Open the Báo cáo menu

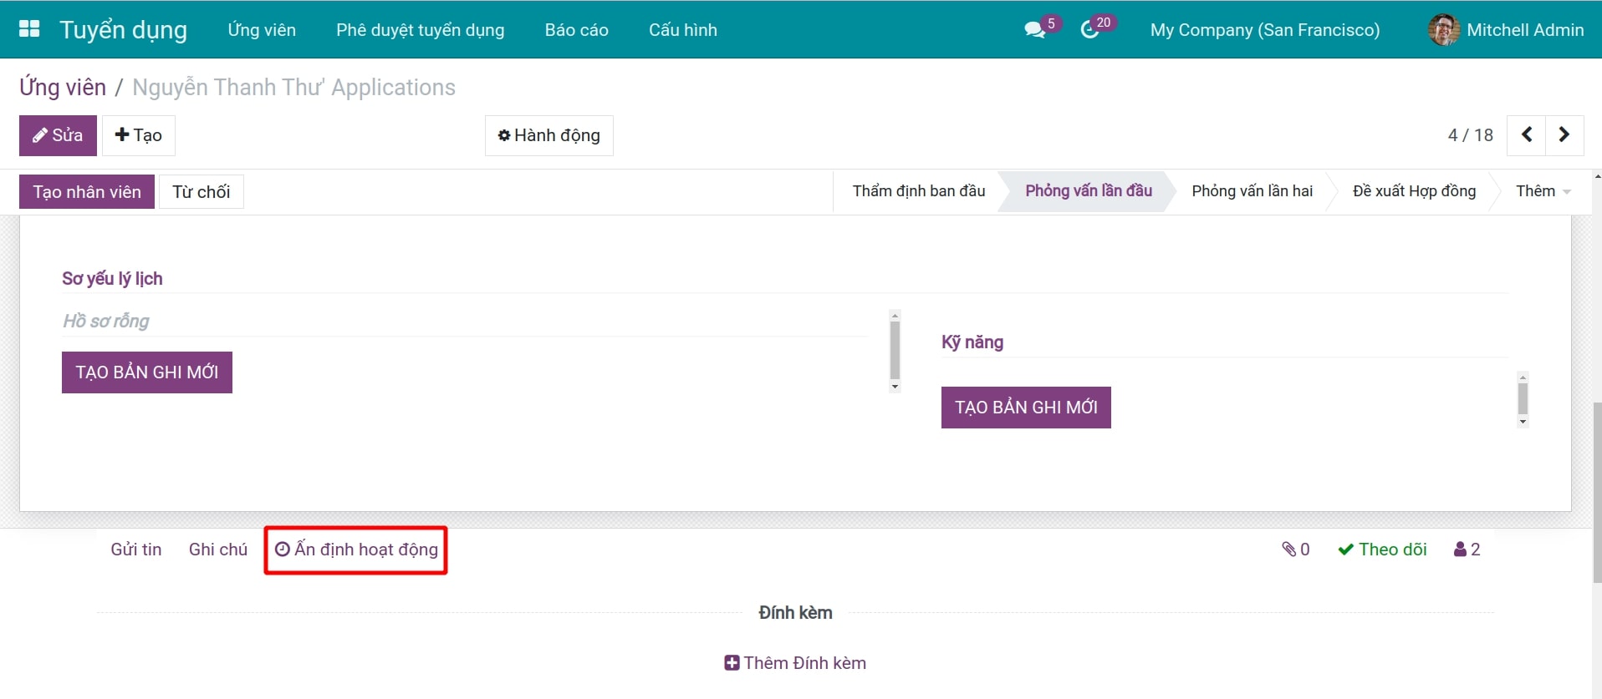[x=576, y=30]
